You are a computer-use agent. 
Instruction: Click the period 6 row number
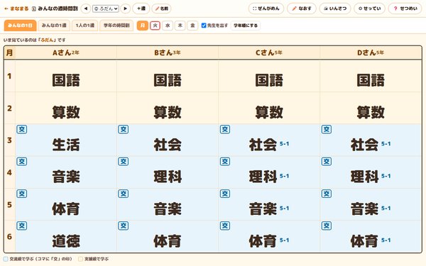point(9,236)
